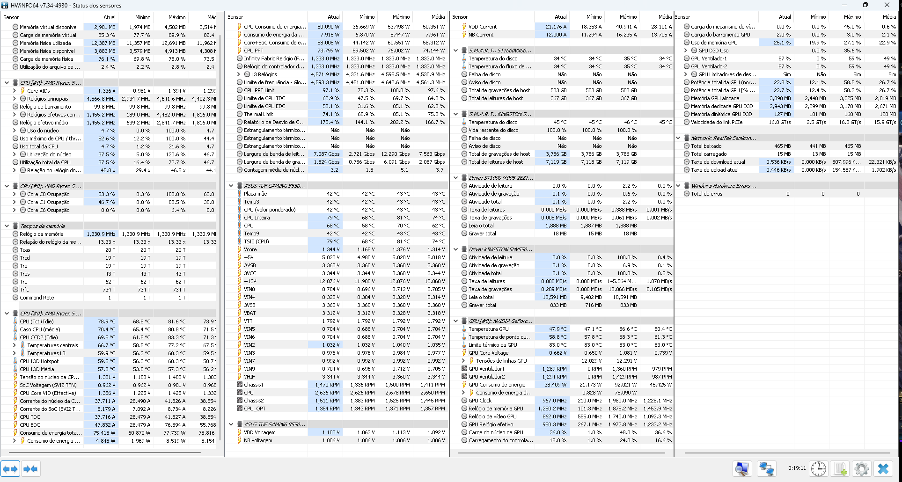902x482 pixels.
Task: Select the Relatório de Desvio de C... row
Action: click(337, 122)
